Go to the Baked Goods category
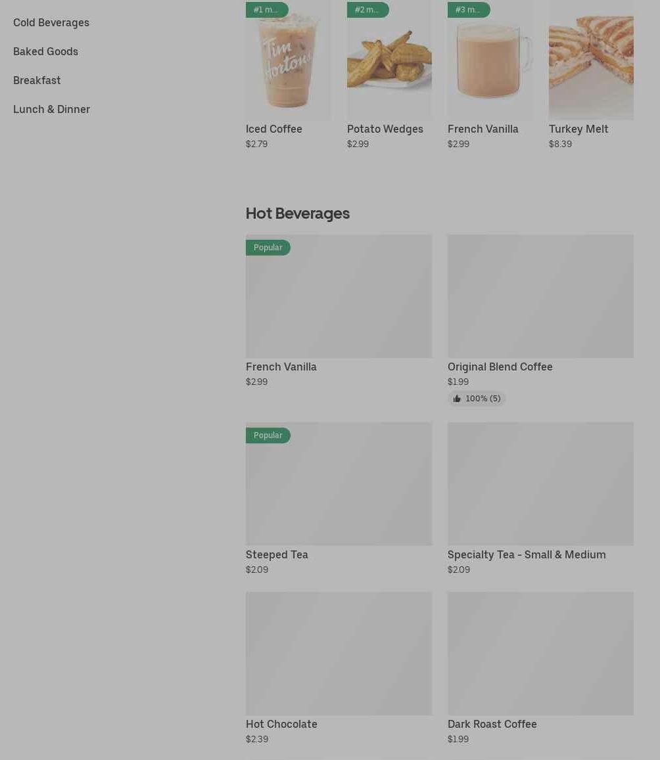The width and height of the screenshot is (660, 760). (45, 51)
